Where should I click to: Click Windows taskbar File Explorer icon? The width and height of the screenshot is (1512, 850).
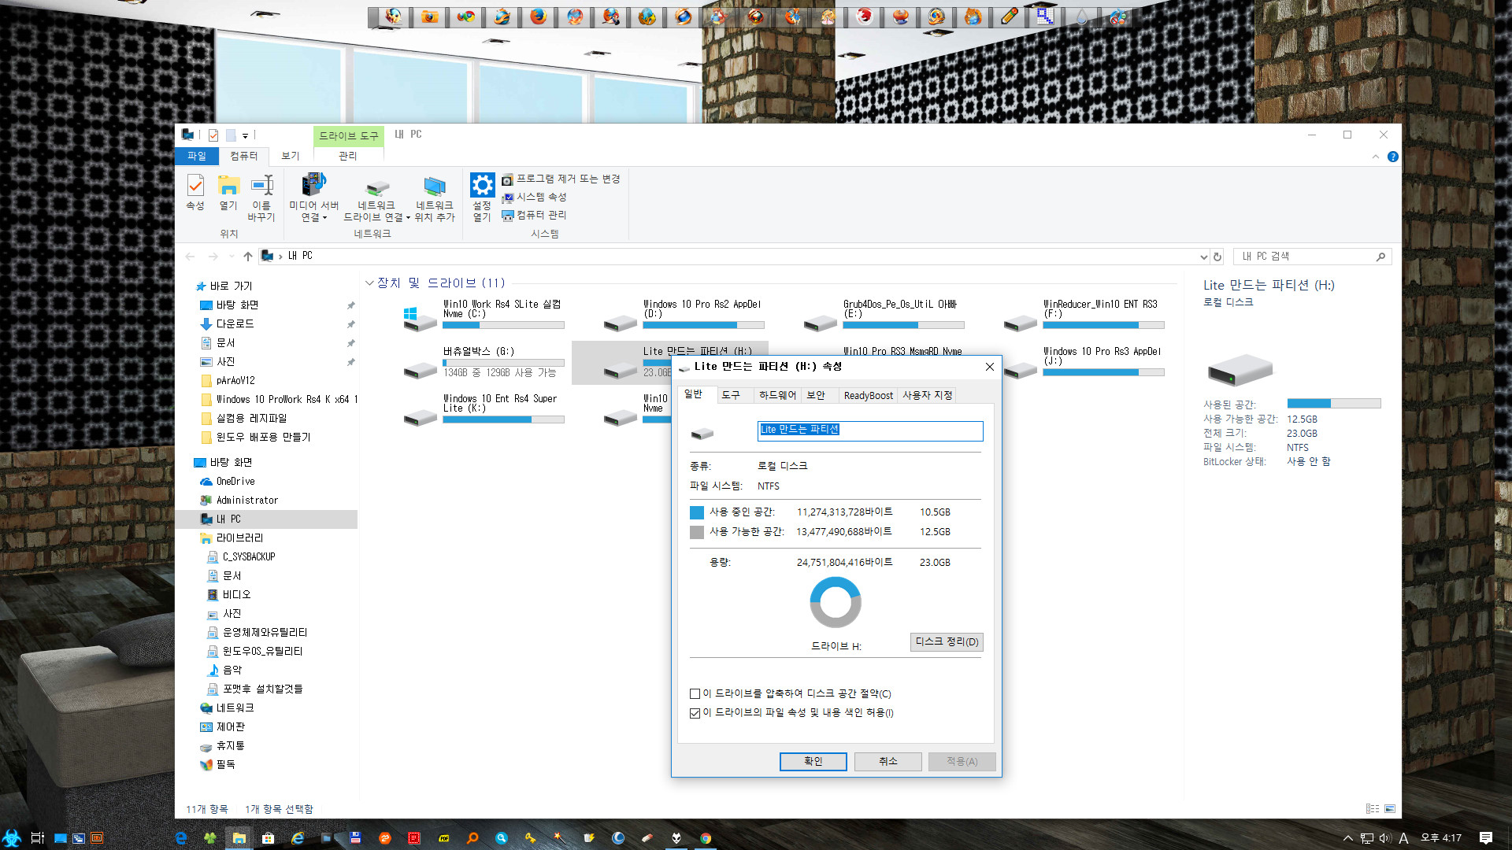(238, 837)
